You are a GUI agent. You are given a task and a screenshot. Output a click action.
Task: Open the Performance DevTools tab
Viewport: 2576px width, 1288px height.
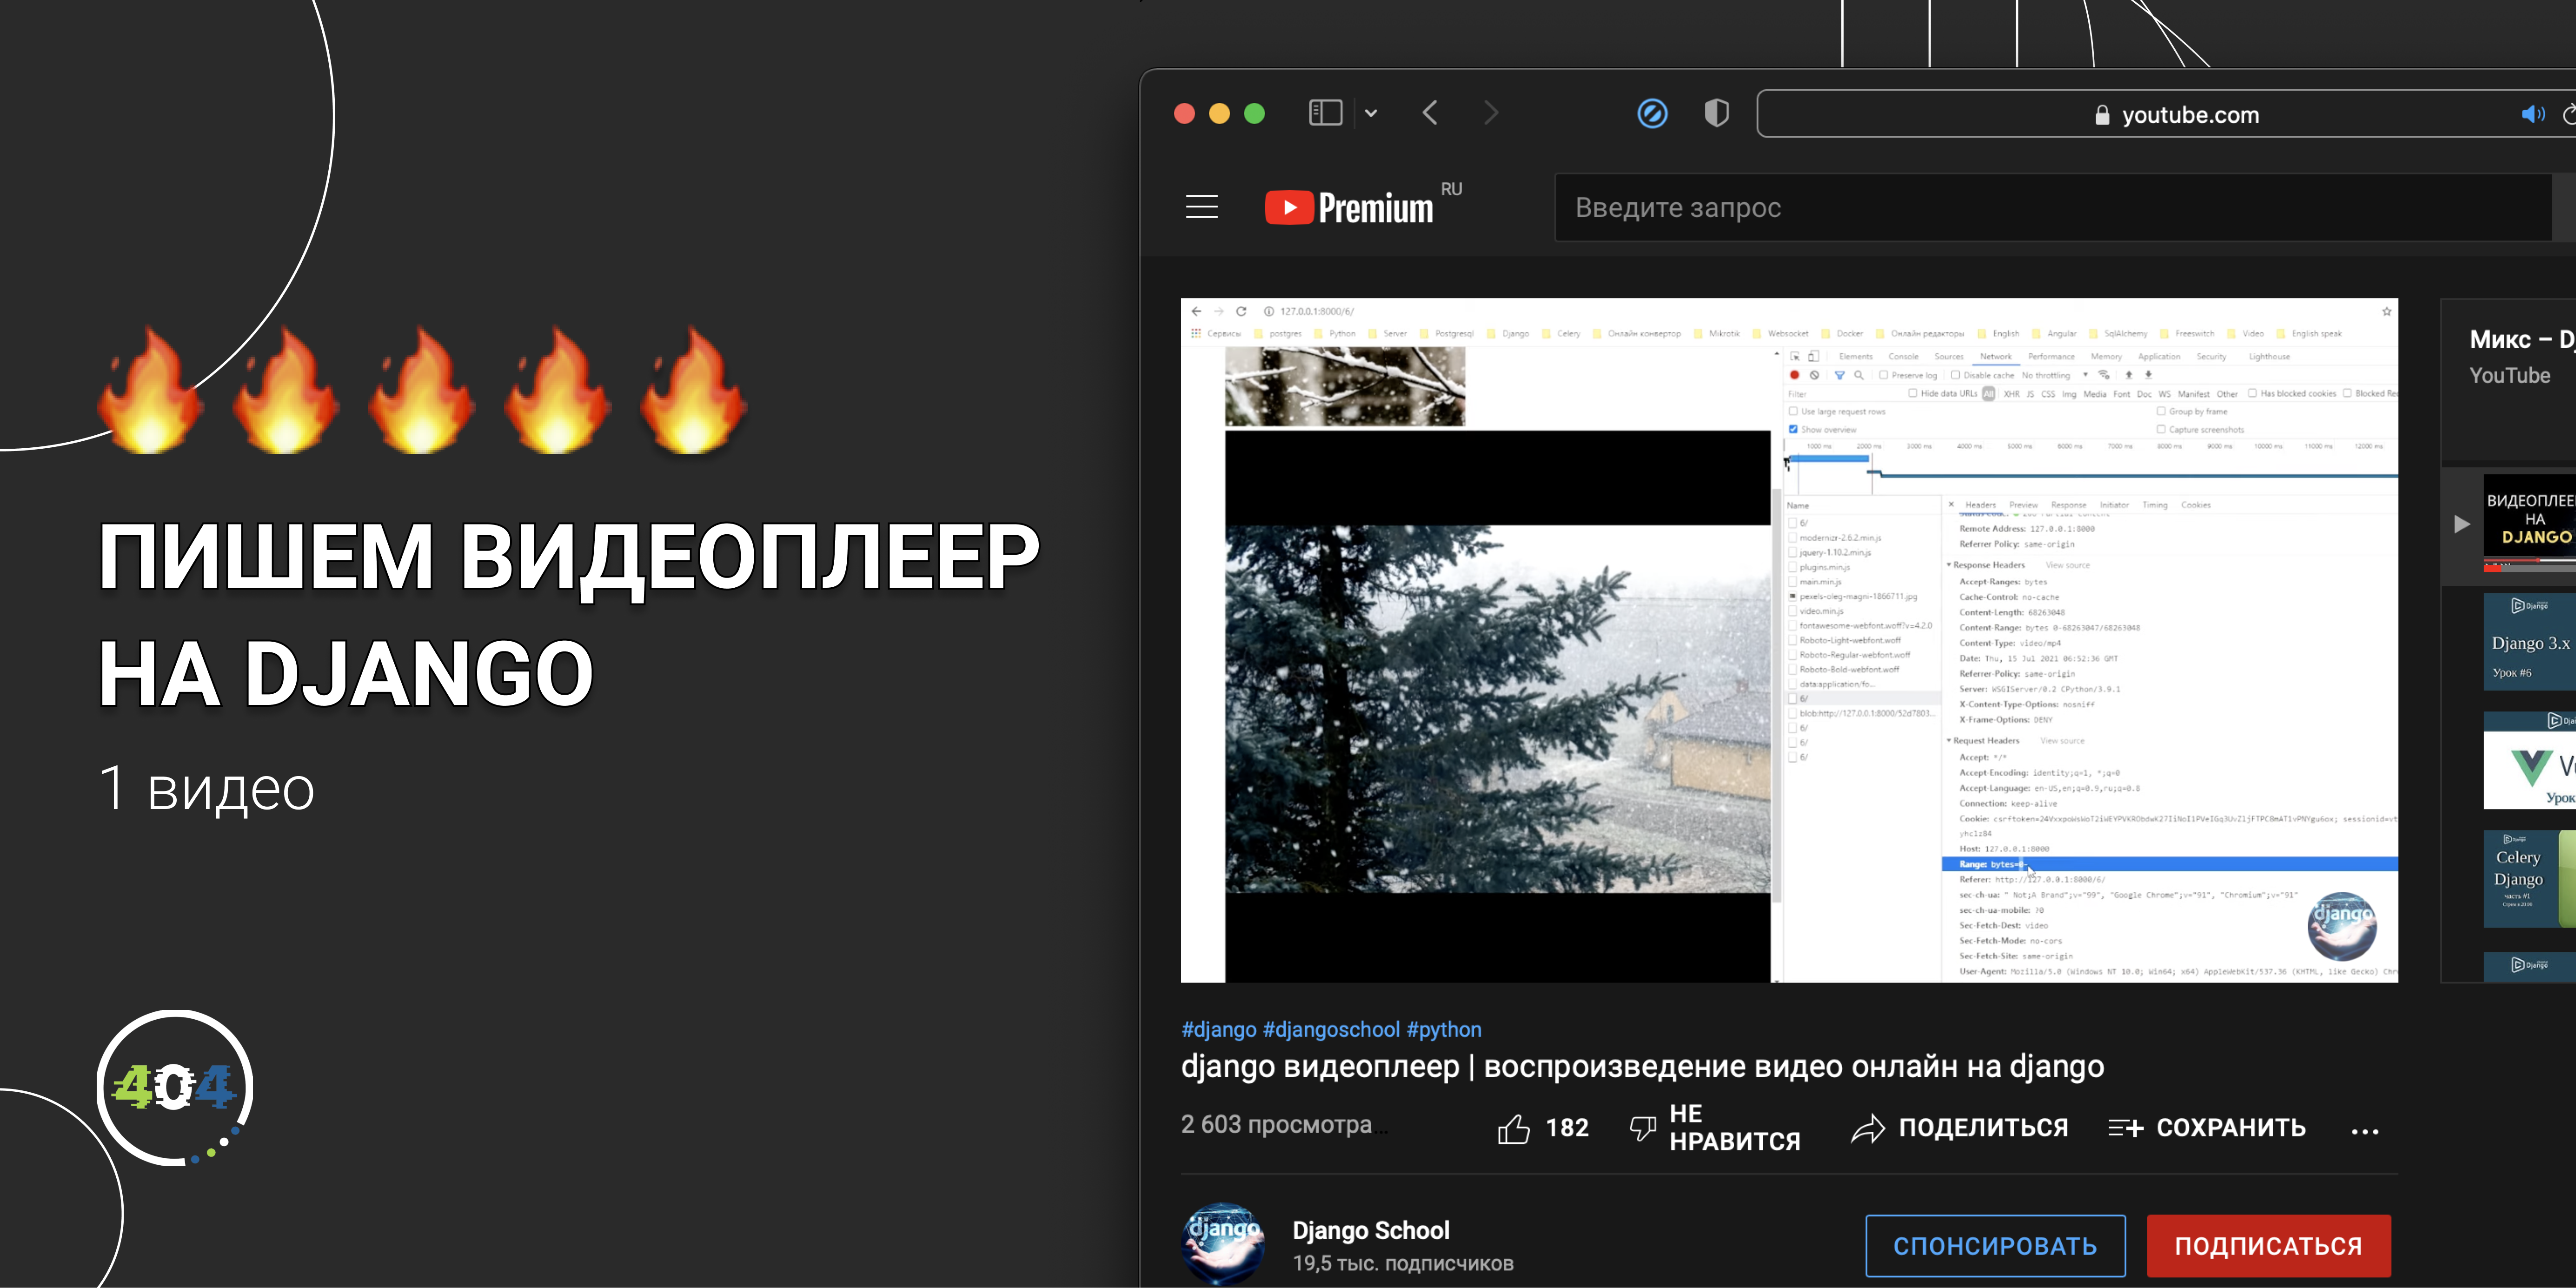[2052, 356]
